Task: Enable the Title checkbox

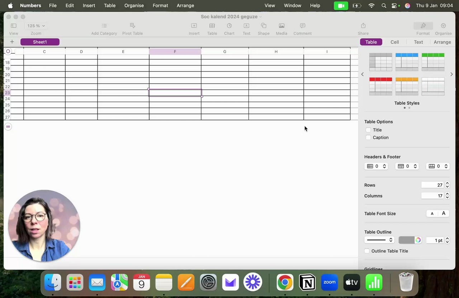Action: [368, 130]
